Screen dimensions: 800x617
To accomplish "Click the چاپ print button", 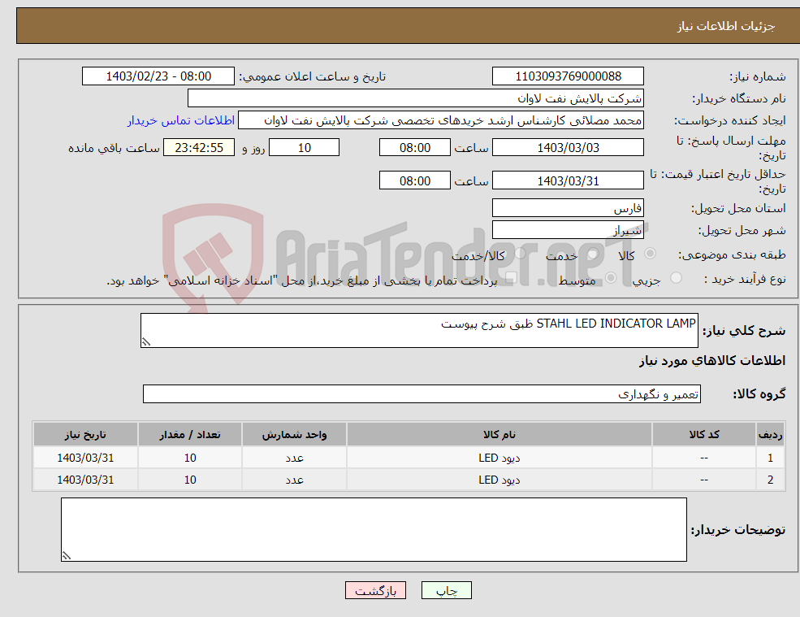I will [447, 590].
